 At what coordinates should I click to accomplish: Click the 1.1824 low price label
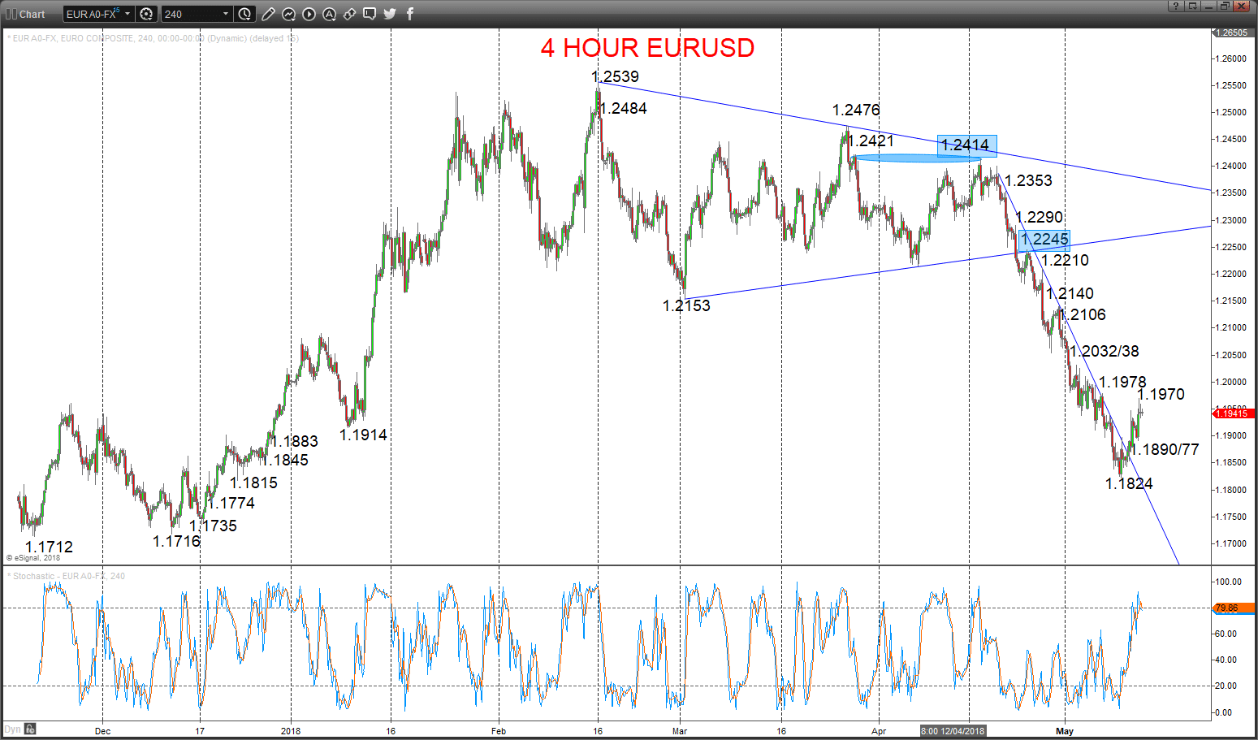click(1129, 483)
